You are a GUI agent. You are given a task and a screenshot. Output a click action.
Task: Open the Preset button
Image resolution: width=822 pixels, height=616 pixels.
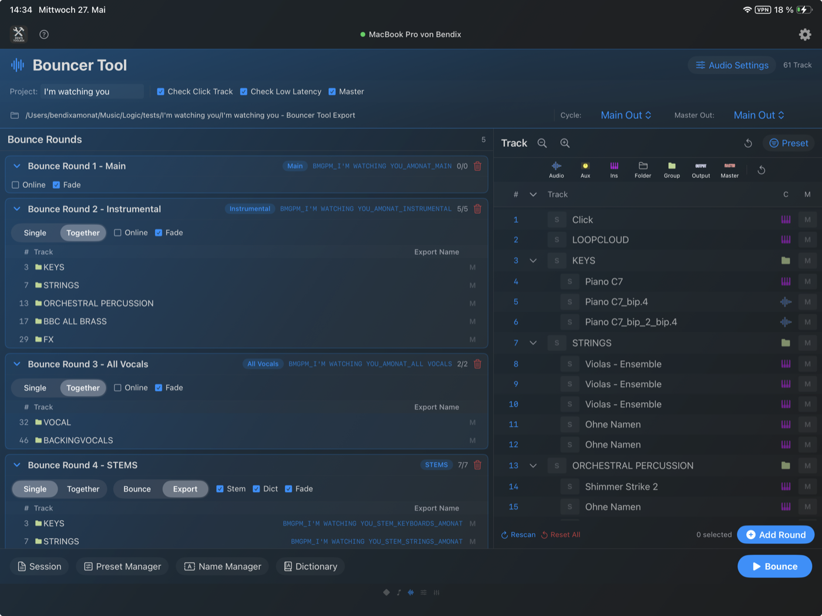(x=789, y=143)
